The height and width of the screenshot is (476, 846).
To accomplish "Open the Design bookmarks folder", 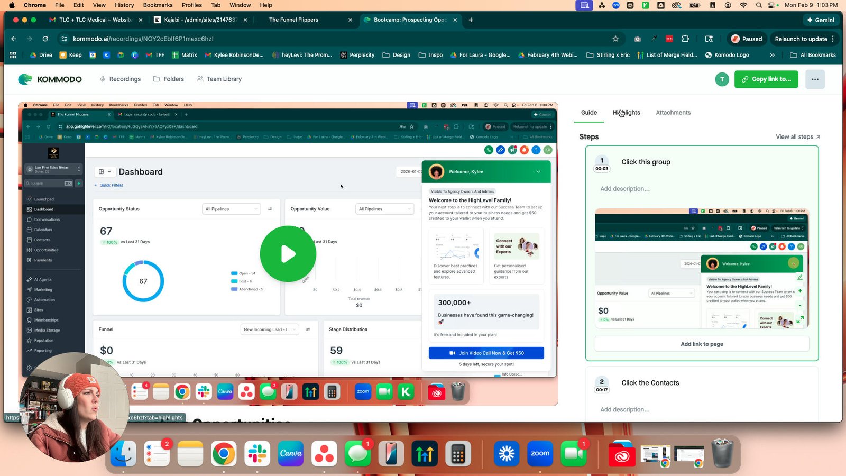I will point(397,55).
